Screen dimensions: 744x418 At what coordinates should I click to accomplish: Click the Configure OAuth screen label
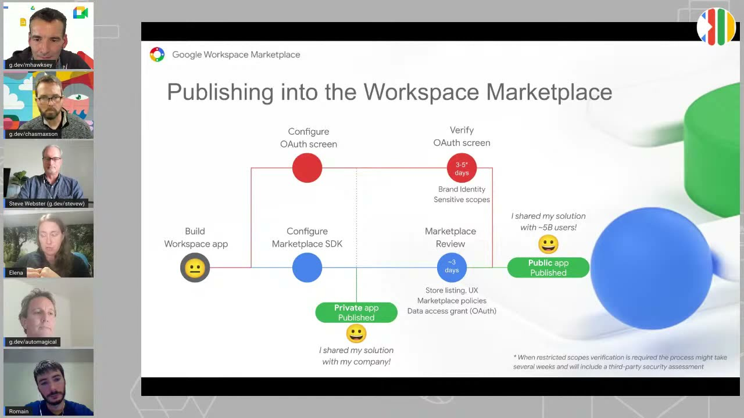[x=308, y=138]
